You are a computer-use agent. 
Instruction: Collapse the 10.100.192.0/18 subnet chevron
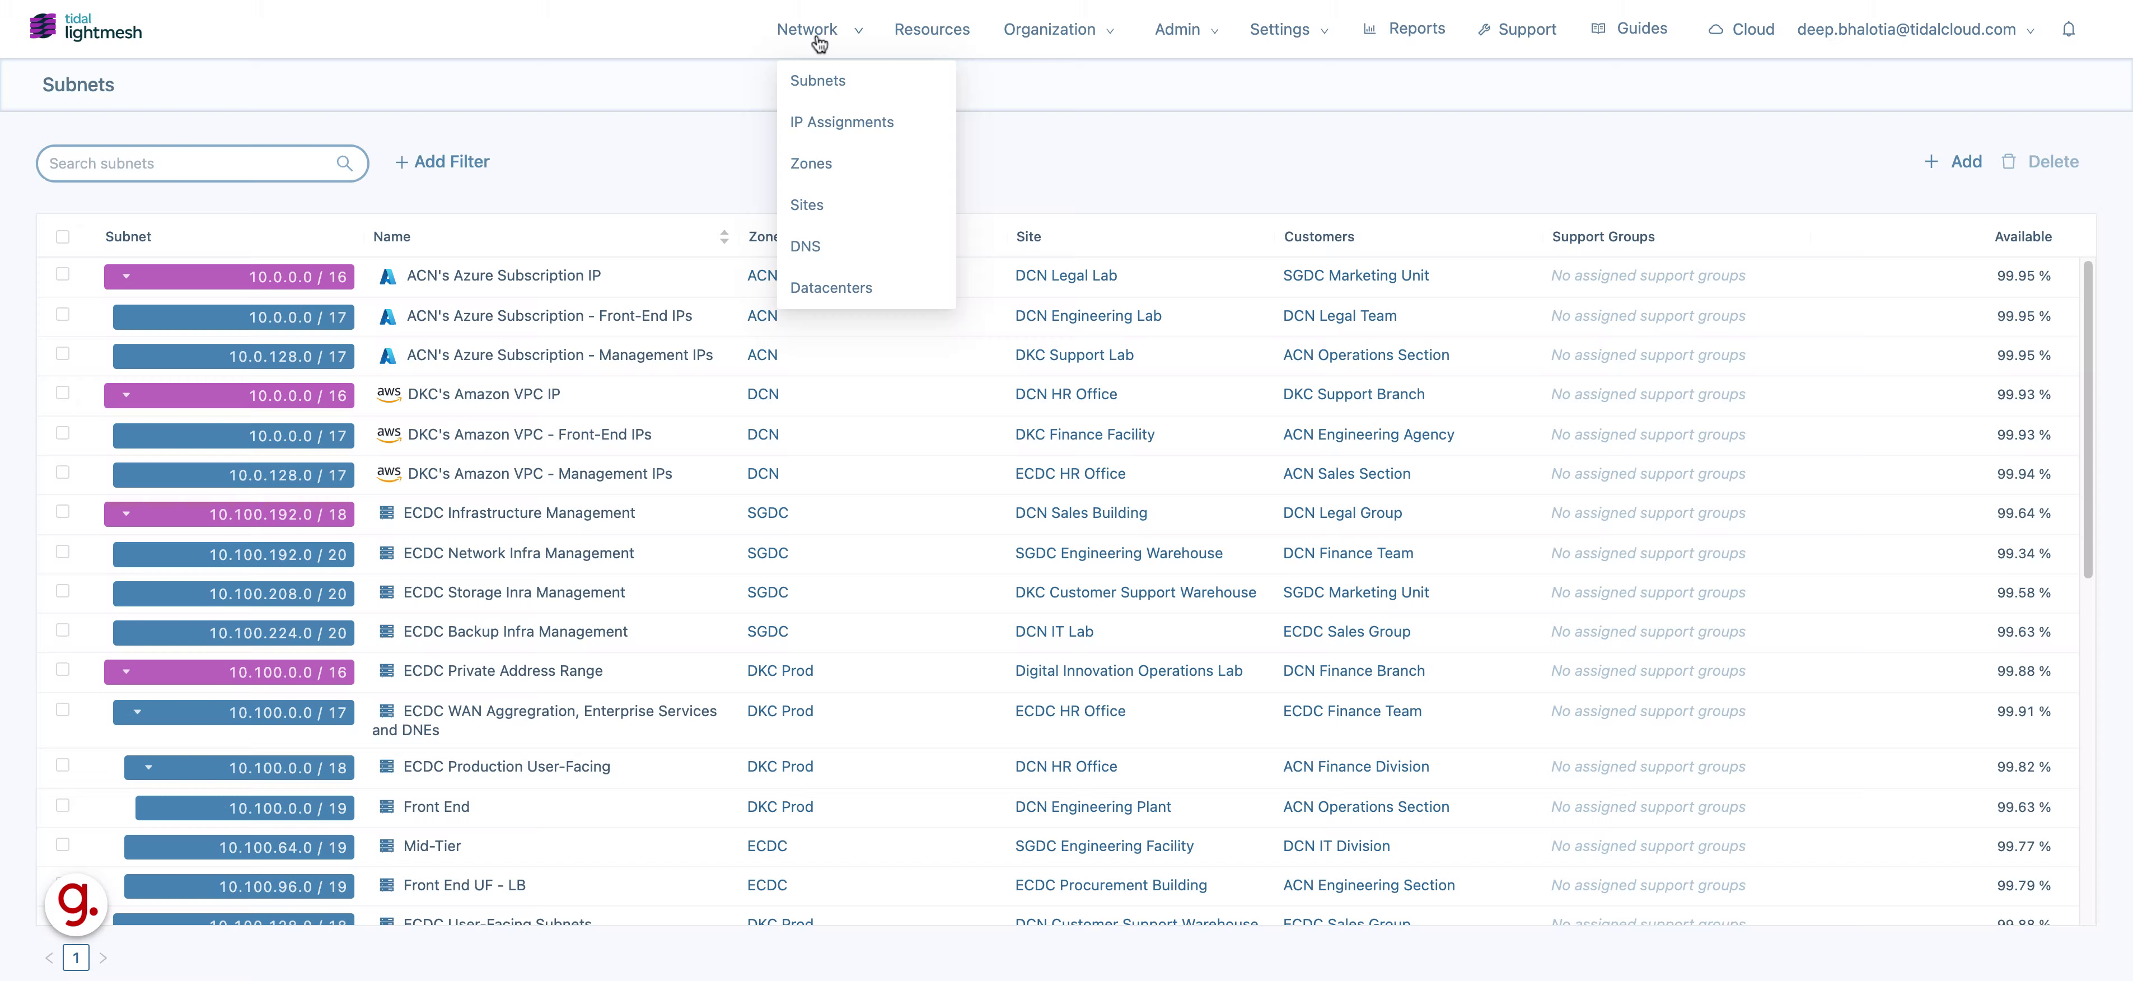tap(126, 514)
